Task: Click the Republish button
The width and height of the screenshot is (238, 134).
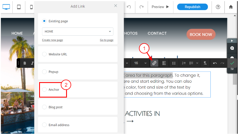Action: pos(192,7)
